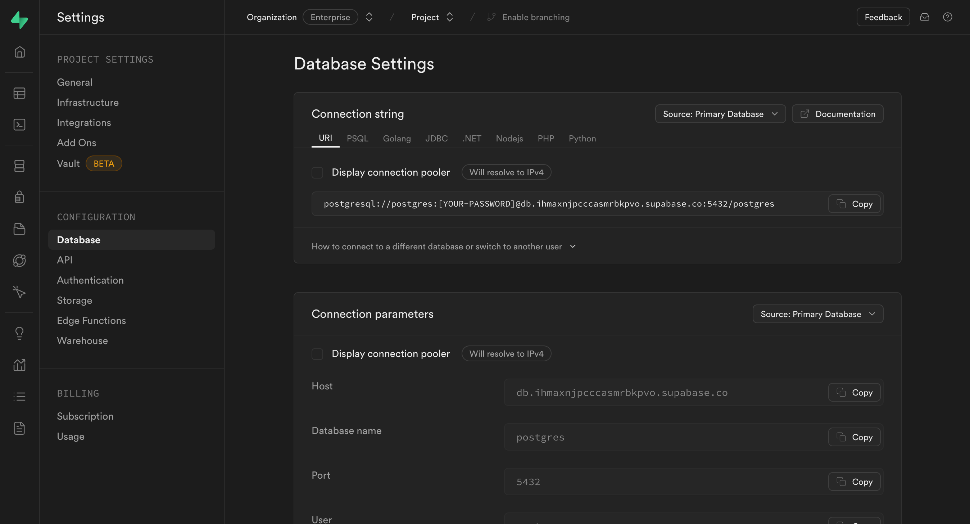The width and height of the screenshot is (970, 524).
Task: Click the Host field to select it
Action: point(667,392)
